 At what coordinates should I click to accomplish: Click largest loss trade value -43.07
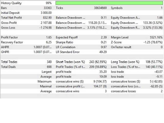tap(158, 72)
